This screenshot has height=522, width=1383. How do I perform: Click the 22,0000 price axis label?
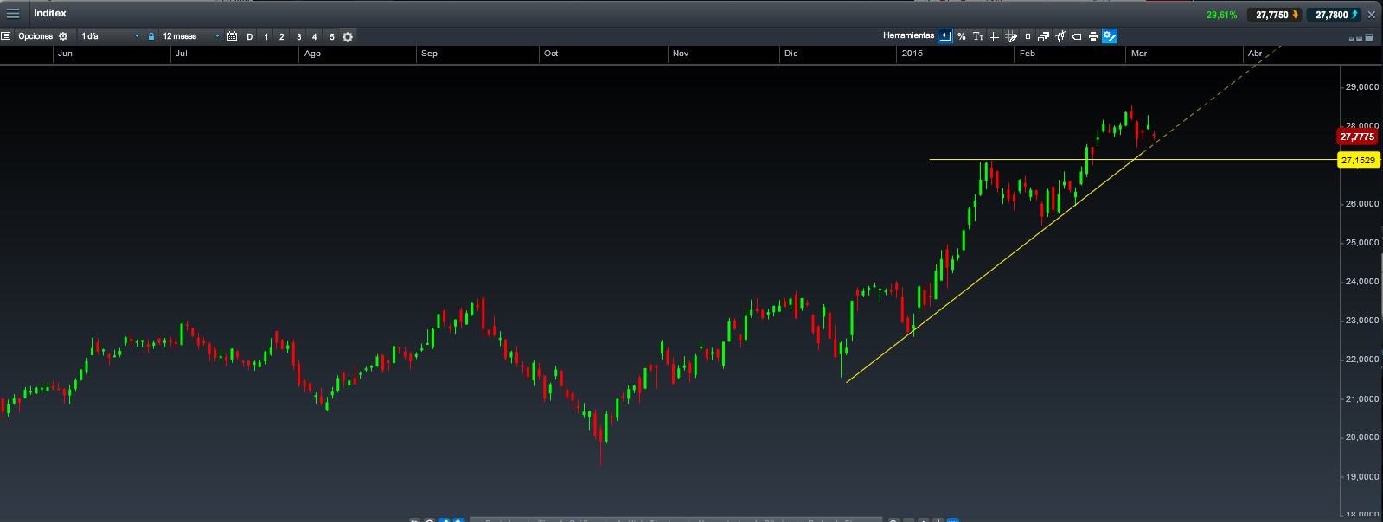click(x=1361, y=360)
